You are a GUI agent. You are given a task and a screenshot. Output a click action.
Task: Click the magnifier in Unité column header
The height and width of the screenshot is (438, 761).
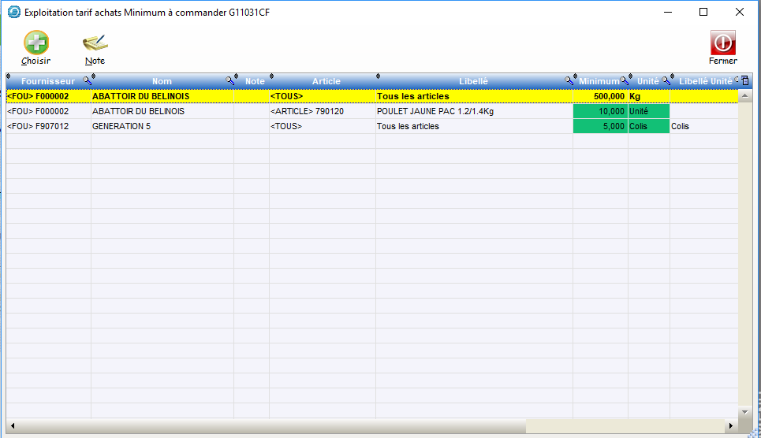[x=666, y=80]
